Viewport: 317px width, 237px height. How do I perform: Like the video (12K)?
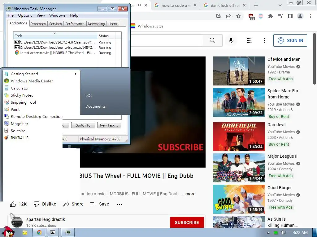(18, 204)
